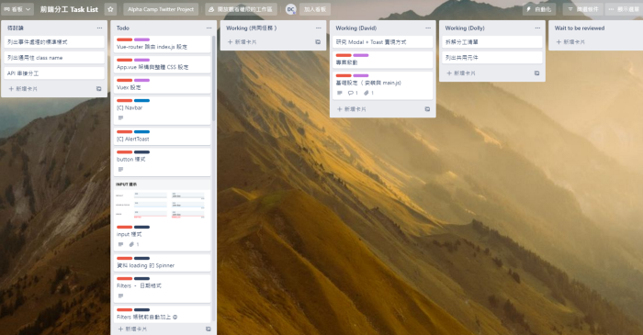643x335 pixels.
Task: Click purple label on Vue-router card
Action: click(141, 39)
